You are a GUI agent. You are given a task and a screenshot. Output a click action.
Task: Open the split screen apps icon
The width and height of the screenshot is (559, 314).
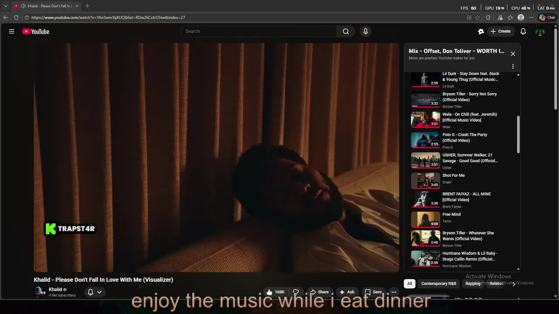pos(469,17)
